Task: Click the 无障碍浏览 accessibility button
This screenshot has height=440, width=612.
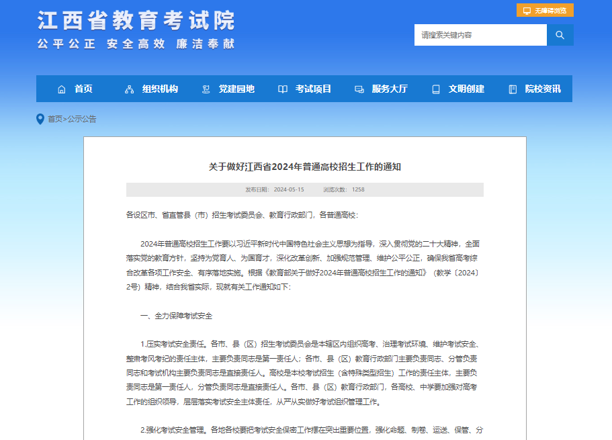Action: coord(544,10)
